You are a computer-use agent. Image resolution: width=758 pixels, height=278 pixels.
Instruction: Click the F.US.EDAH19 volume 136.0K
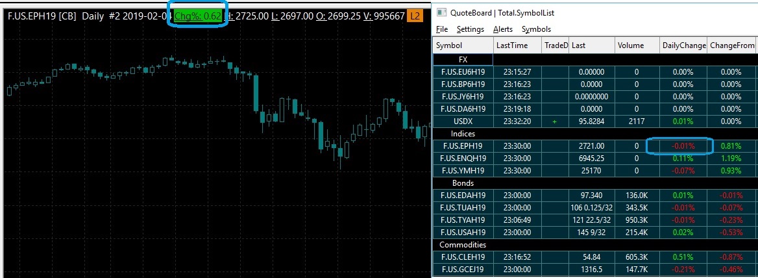tap(637, 196)
